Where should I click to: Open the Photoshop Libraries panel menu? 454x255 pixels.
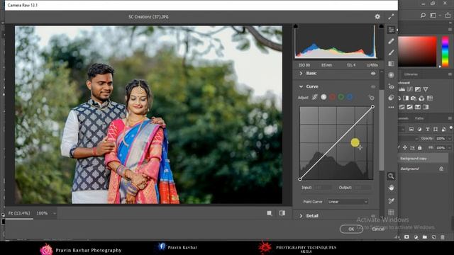pos(450,74)
